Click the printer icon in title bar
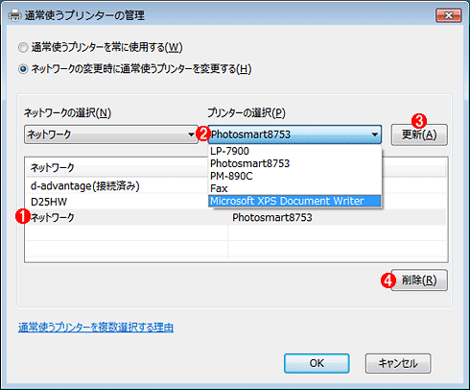This screenshot has height=390, width=470. (14, 15)
